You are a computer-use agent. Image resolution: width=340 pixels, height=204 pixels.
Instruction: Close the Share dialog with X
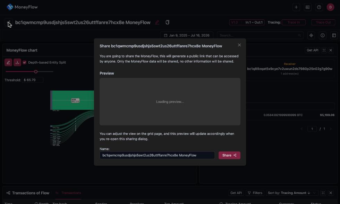tap(239, 45)
